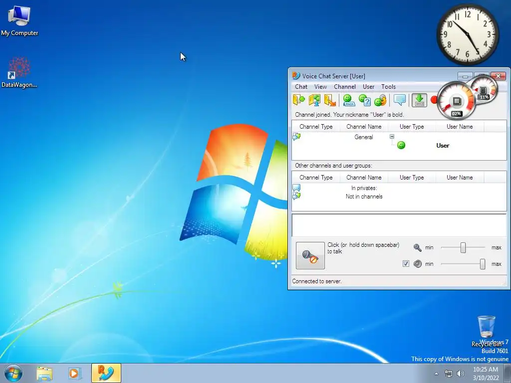Select the DataWagon desktop shortcut
The image size is (511, 383).
tap(19, 72)
